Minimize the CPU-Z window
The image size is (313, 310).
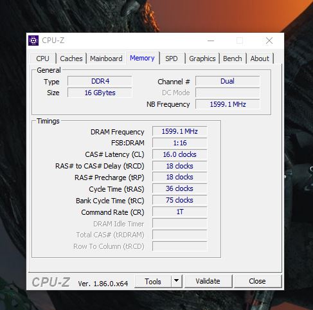click(211, 41)
